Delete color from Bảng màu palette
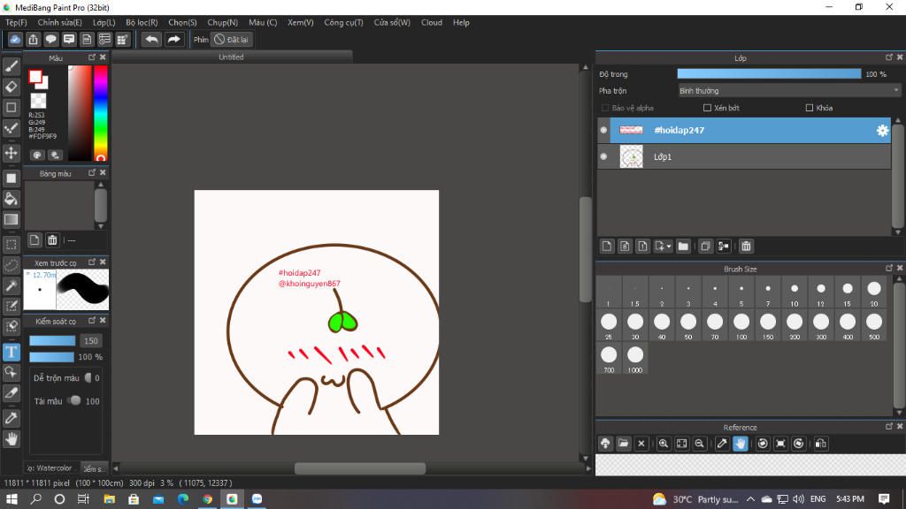The image size is (906, 509). coord(52,240)
